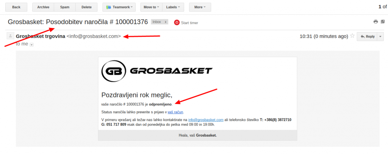The height and width of the screenshot is (154, 388).
Task: Go Back to the inbox list
Action: click(x=16, y=7)
